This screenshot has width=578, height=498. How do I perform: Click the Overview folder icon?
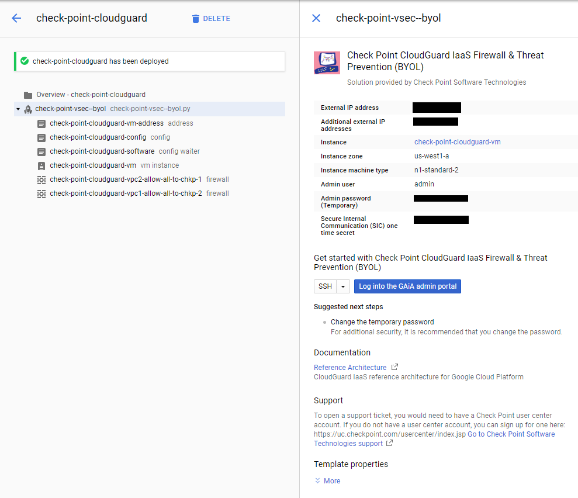(x=28, y=95)
